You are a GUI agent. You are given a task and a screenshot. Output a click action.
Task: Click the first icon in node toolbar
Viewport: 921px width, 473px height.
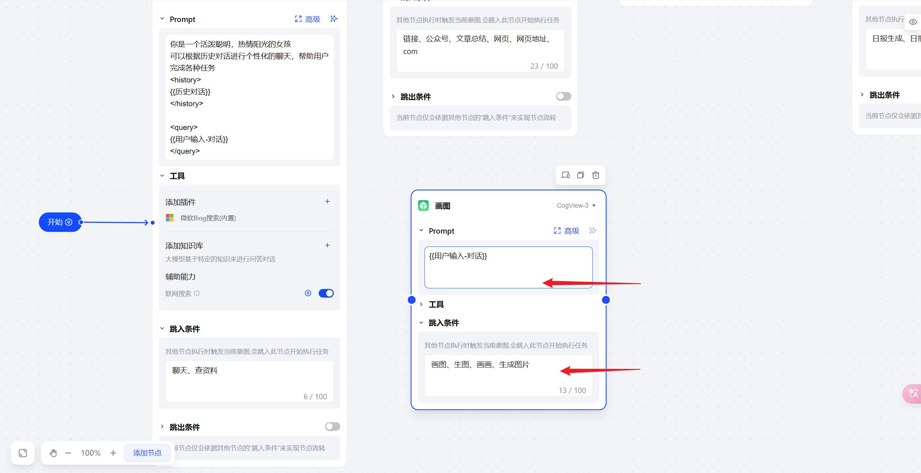tap(565, 175)
